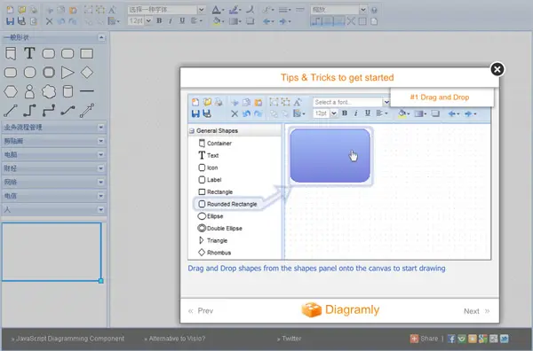The image size is (533, 351).
Task: Open the font family dropdown
Action: (166, 10)
